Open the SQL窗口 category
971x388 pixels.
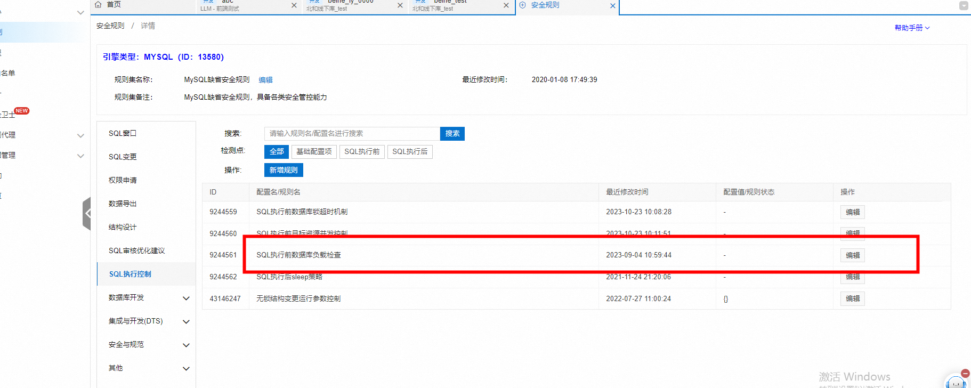[x=146, y=133]
